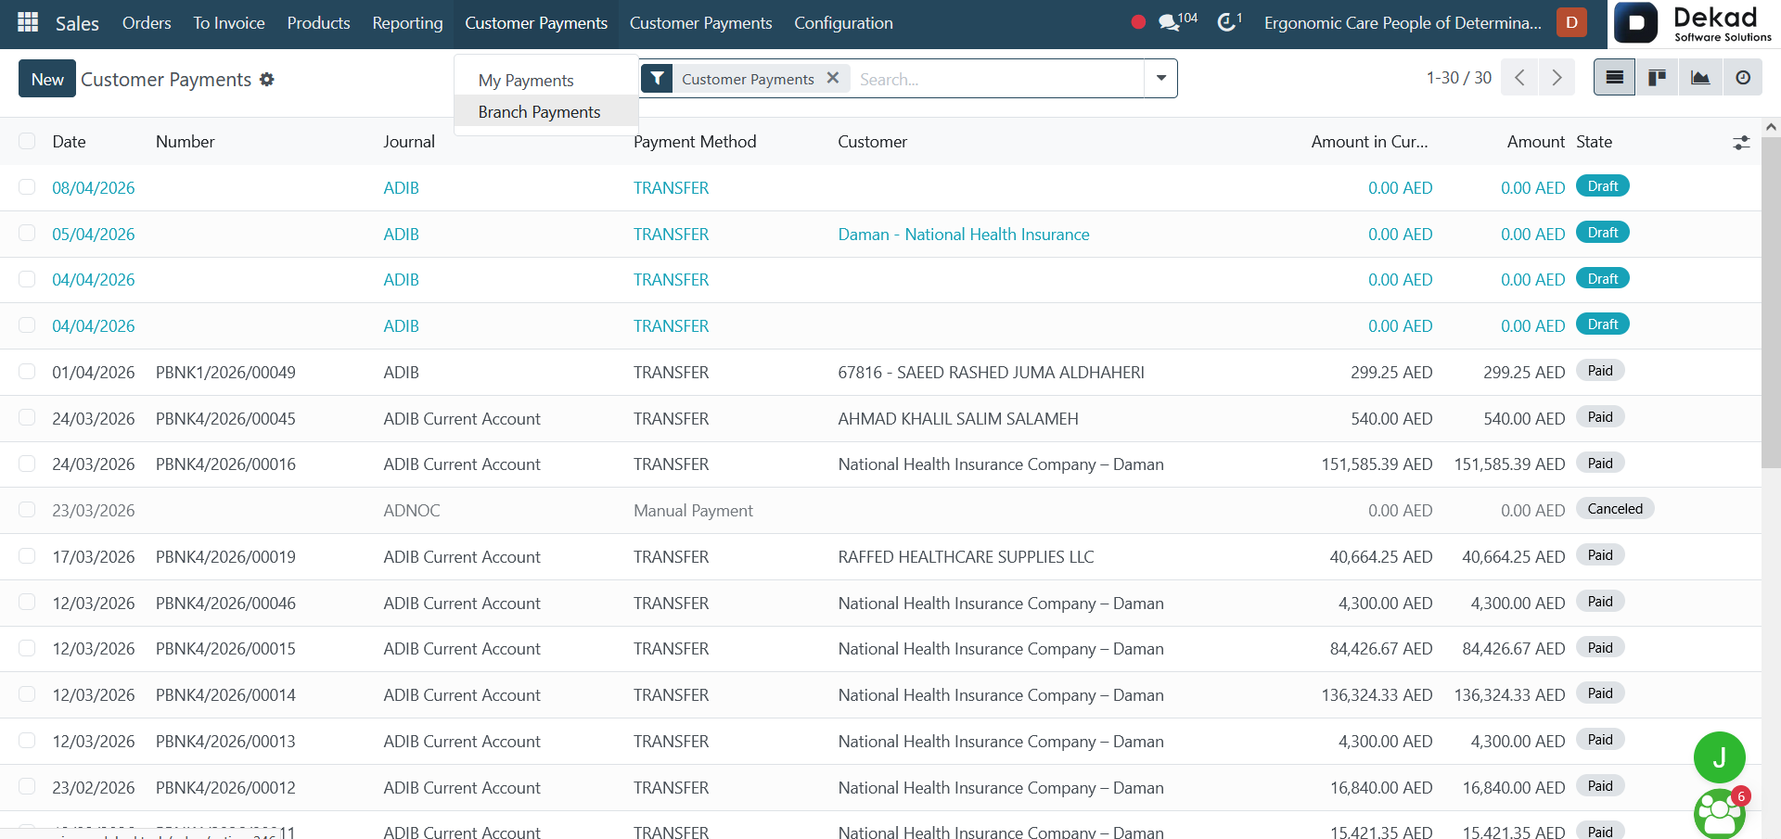Sort by the Date column header
This screenshot has height=839, width=1781.
69,142
